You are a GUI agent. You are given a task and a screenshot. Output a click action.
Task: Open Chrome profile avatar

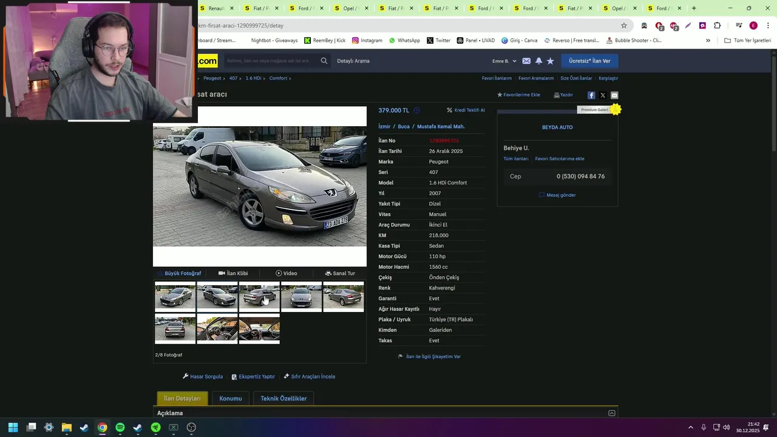(x=753, y=25)
